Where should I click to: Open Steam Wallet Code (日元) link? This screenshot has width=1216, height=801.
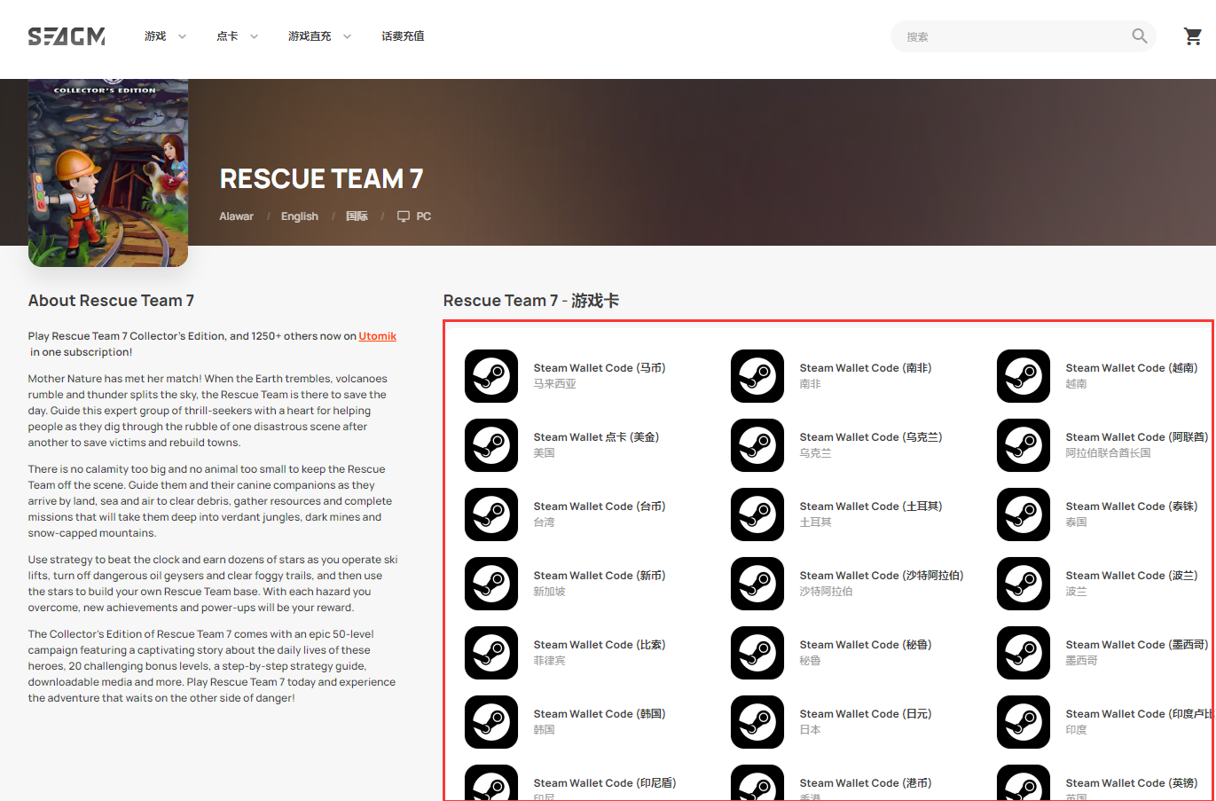tap(866, 714)
